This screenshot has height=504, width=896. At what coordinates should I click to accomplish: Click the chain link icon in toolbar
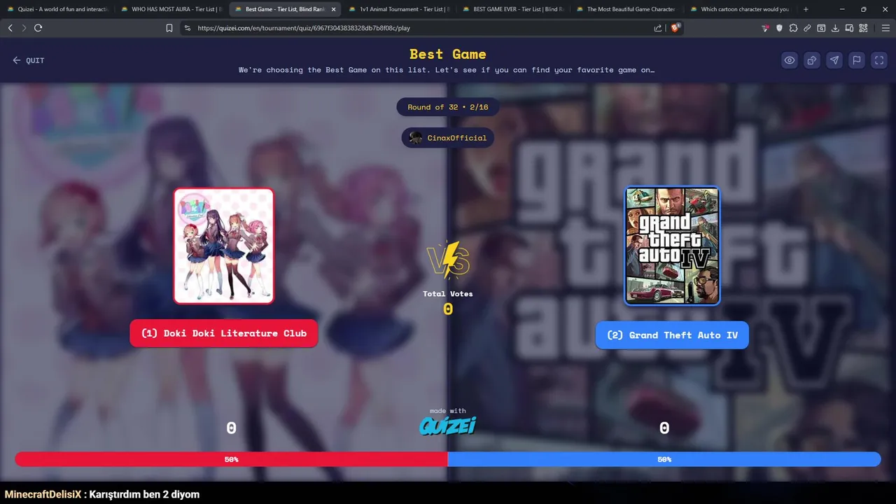tap(807, 28)
